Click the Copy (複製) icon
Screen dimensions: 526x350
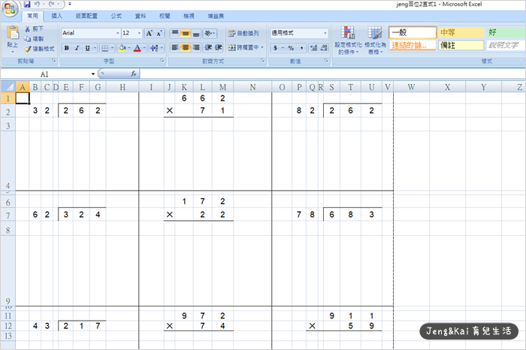(28, 39)
